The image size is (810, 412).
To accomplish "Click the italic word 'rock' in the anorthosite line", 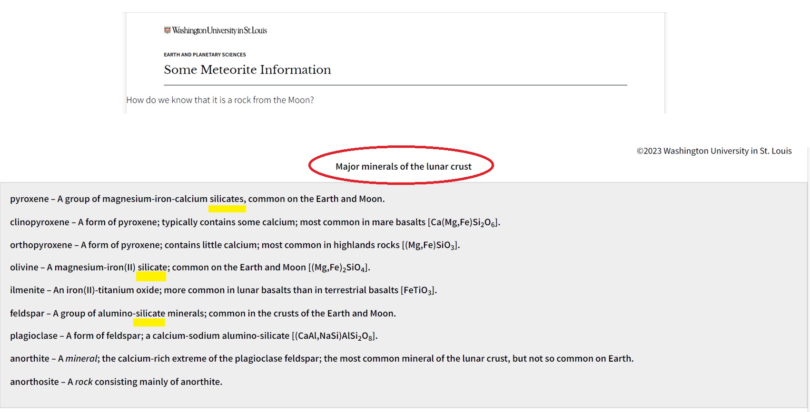I will (x=84, y=382).
